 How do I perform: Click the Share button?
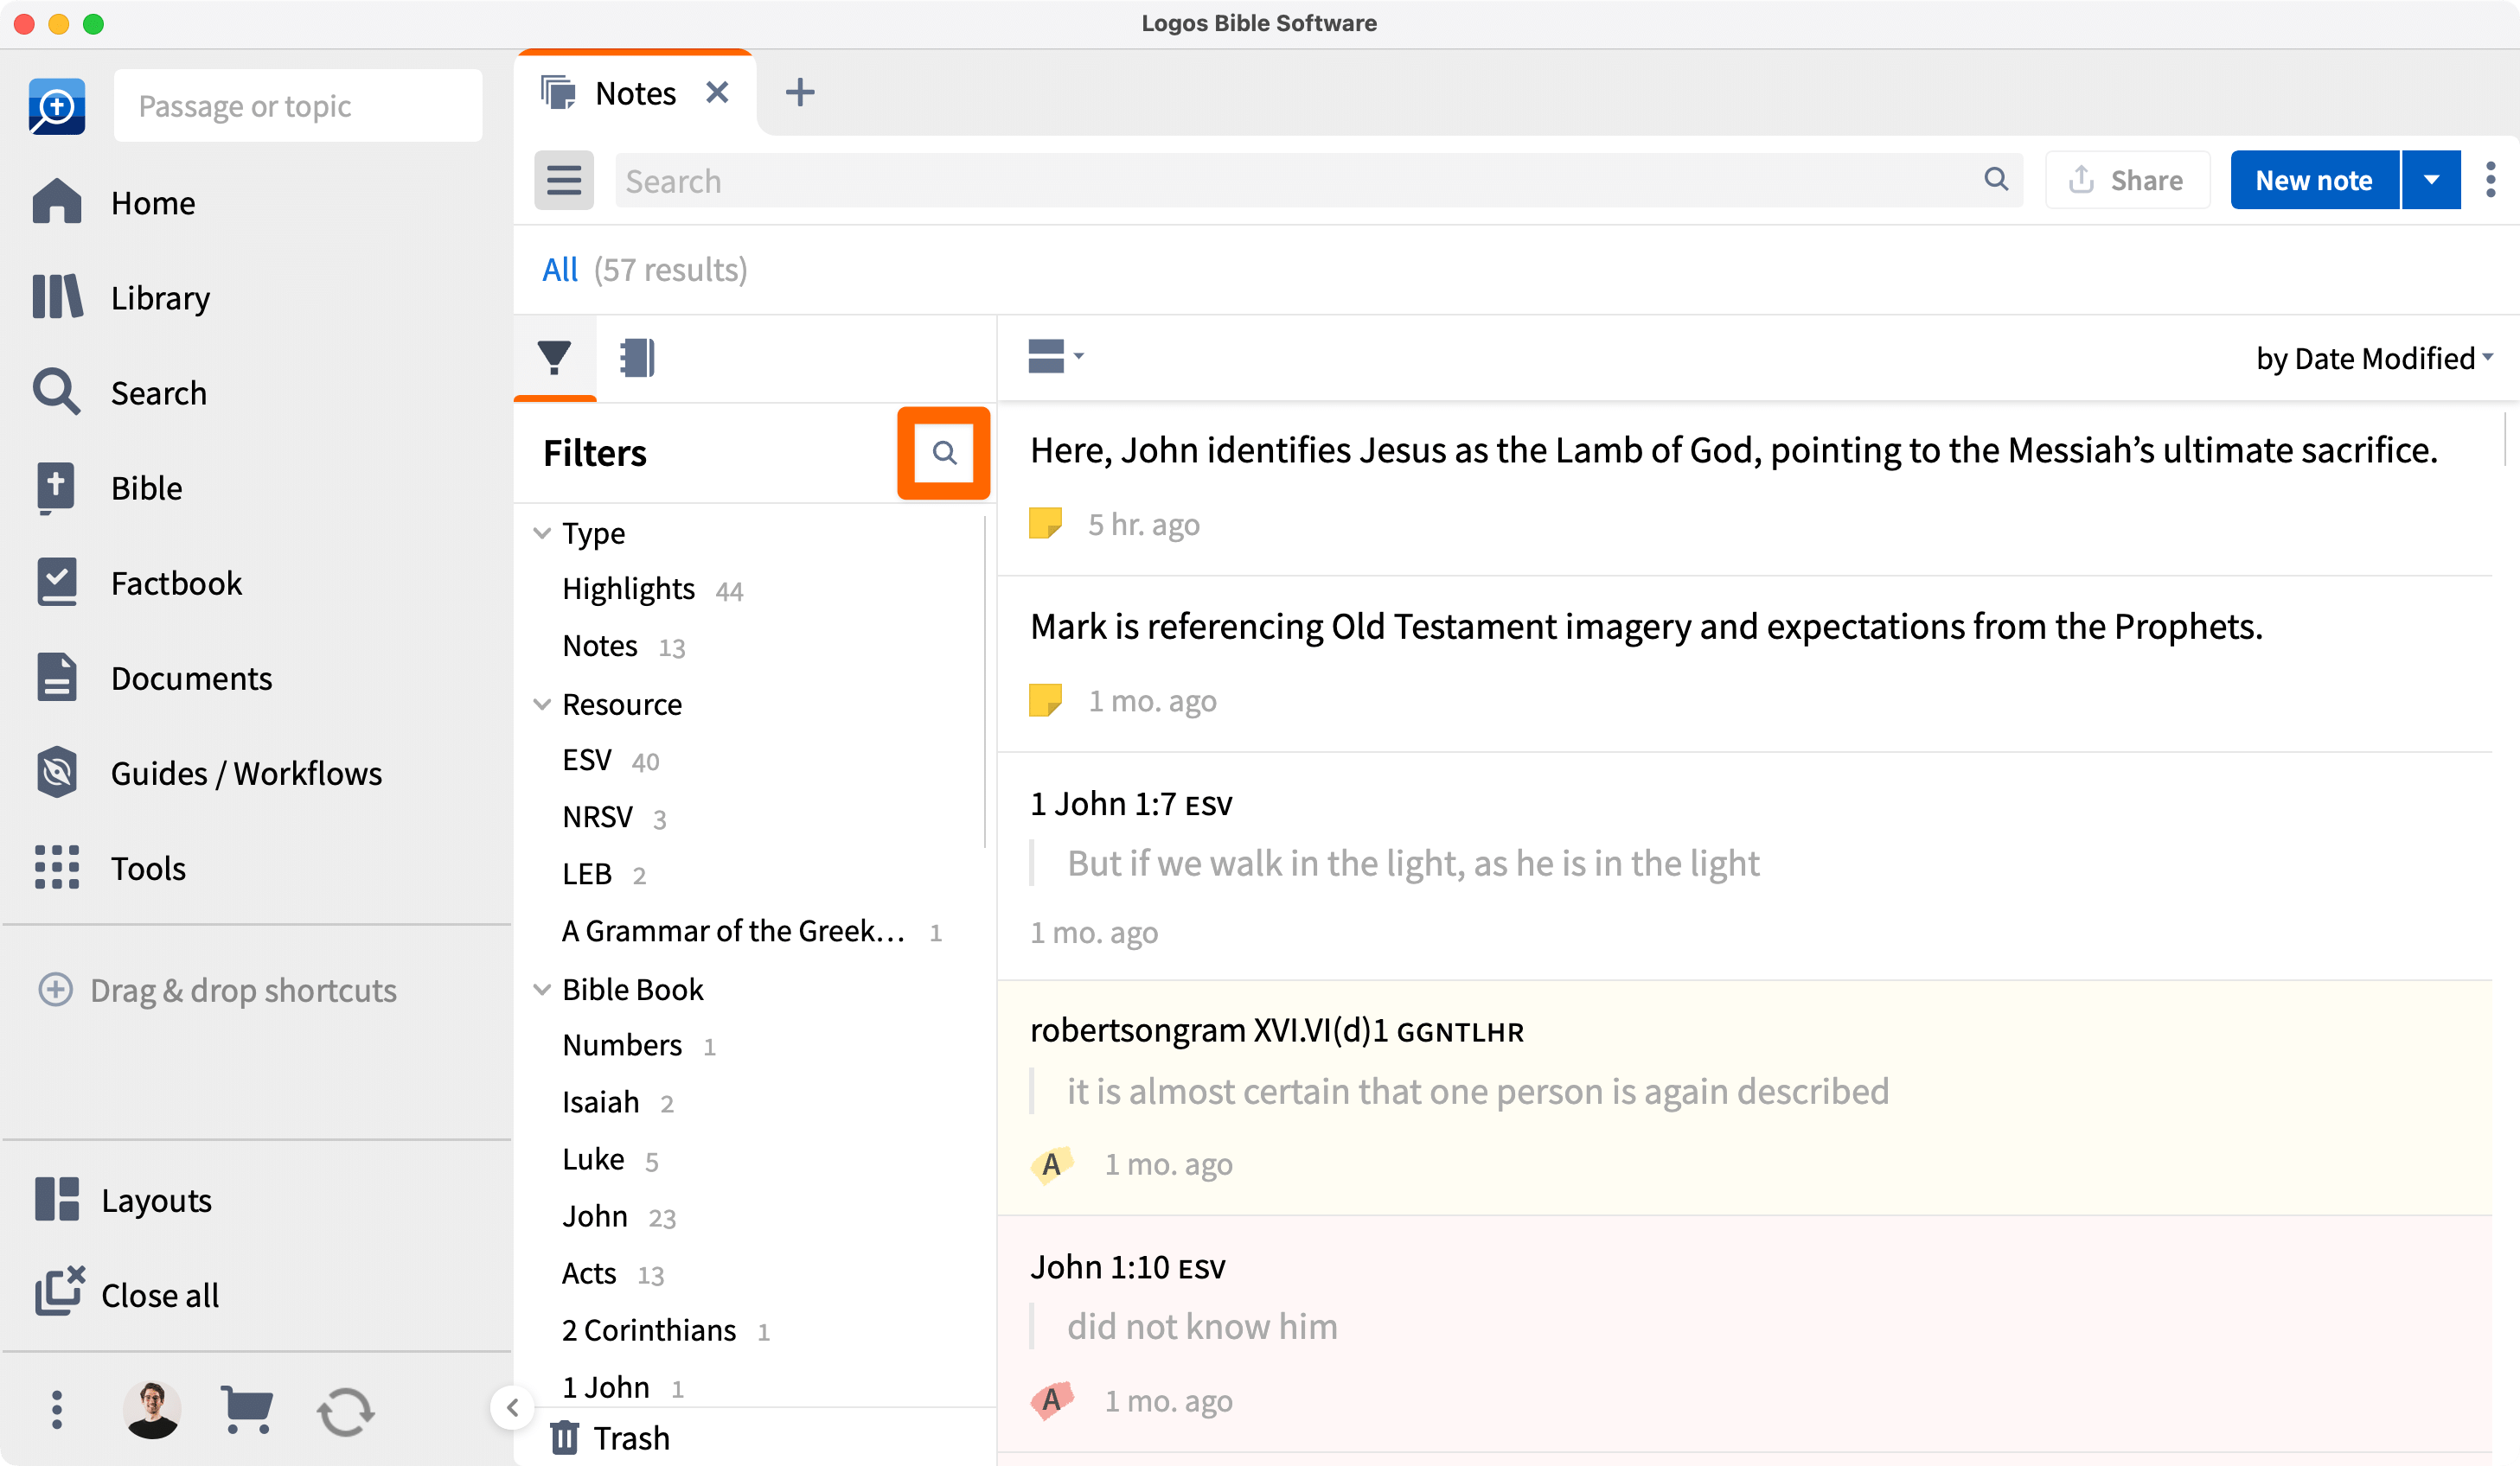click(x=2127, y=181)
